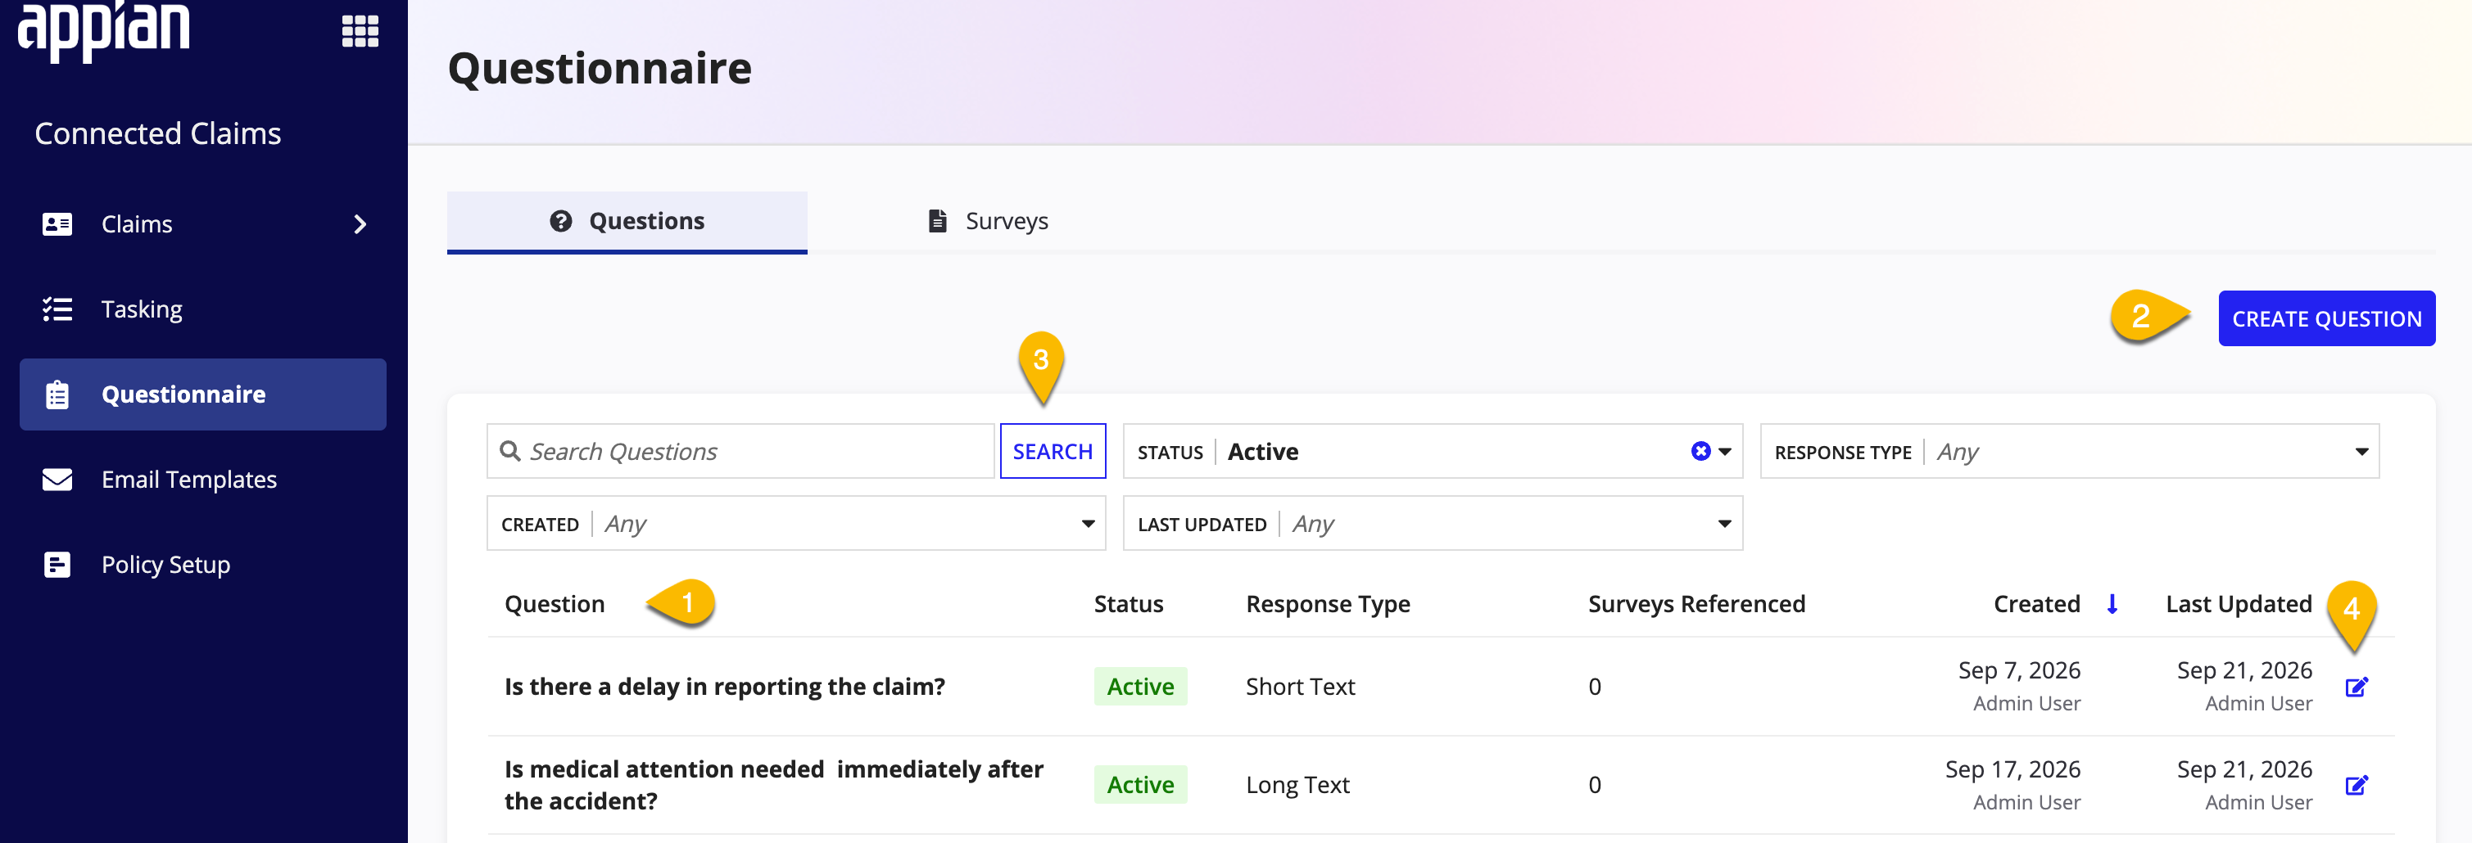
Task: Select Questionnaire in the sidebar
Action: pyautogui.click(x=202, y=394)
